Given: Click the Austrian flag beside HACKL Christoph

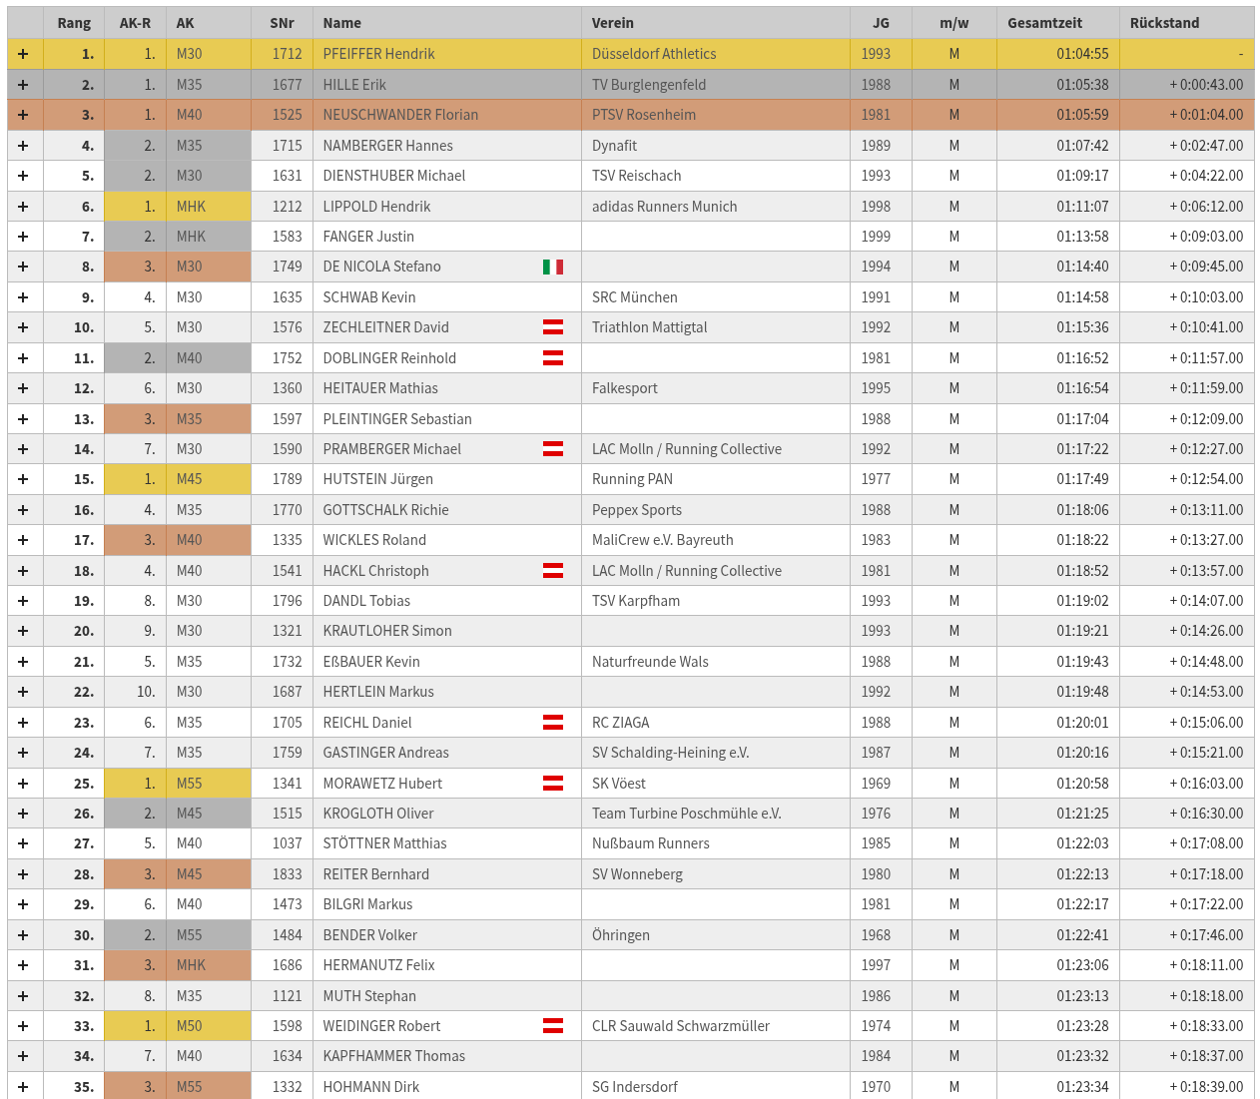Looking at the screenshot, I should click(553, 571).
